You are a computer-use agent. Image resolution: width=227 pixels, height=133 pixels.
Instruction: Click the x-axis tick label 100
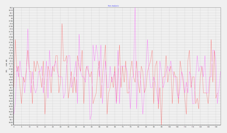pyautogui.click(x=169, y=127)
